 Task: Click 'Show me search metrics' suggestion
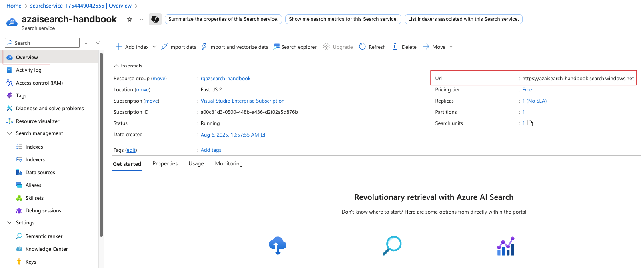(x=343, y=19)
